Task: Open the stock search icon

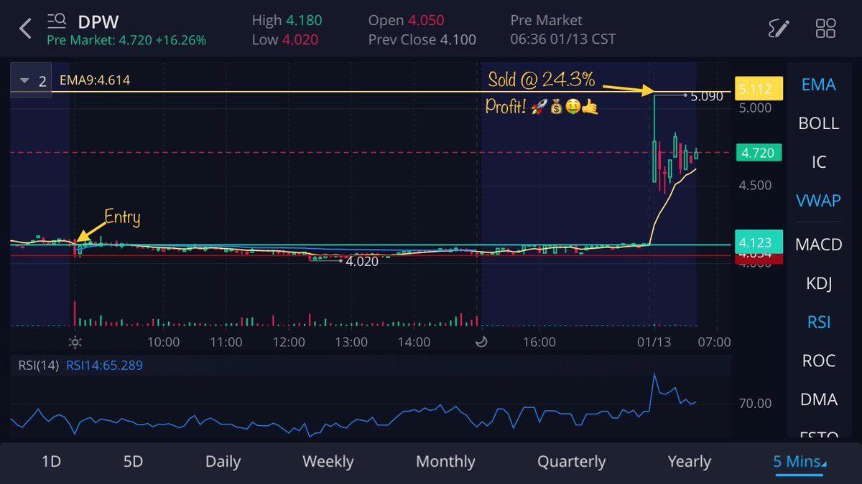Action: click(x=56, y=21)
